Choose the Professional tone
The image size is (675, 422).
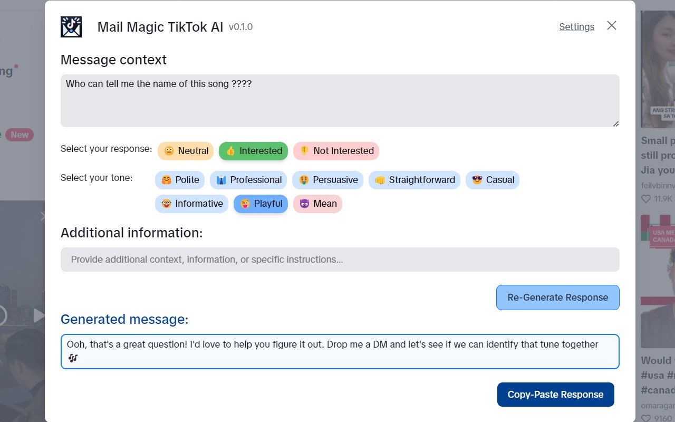[248, 180]
